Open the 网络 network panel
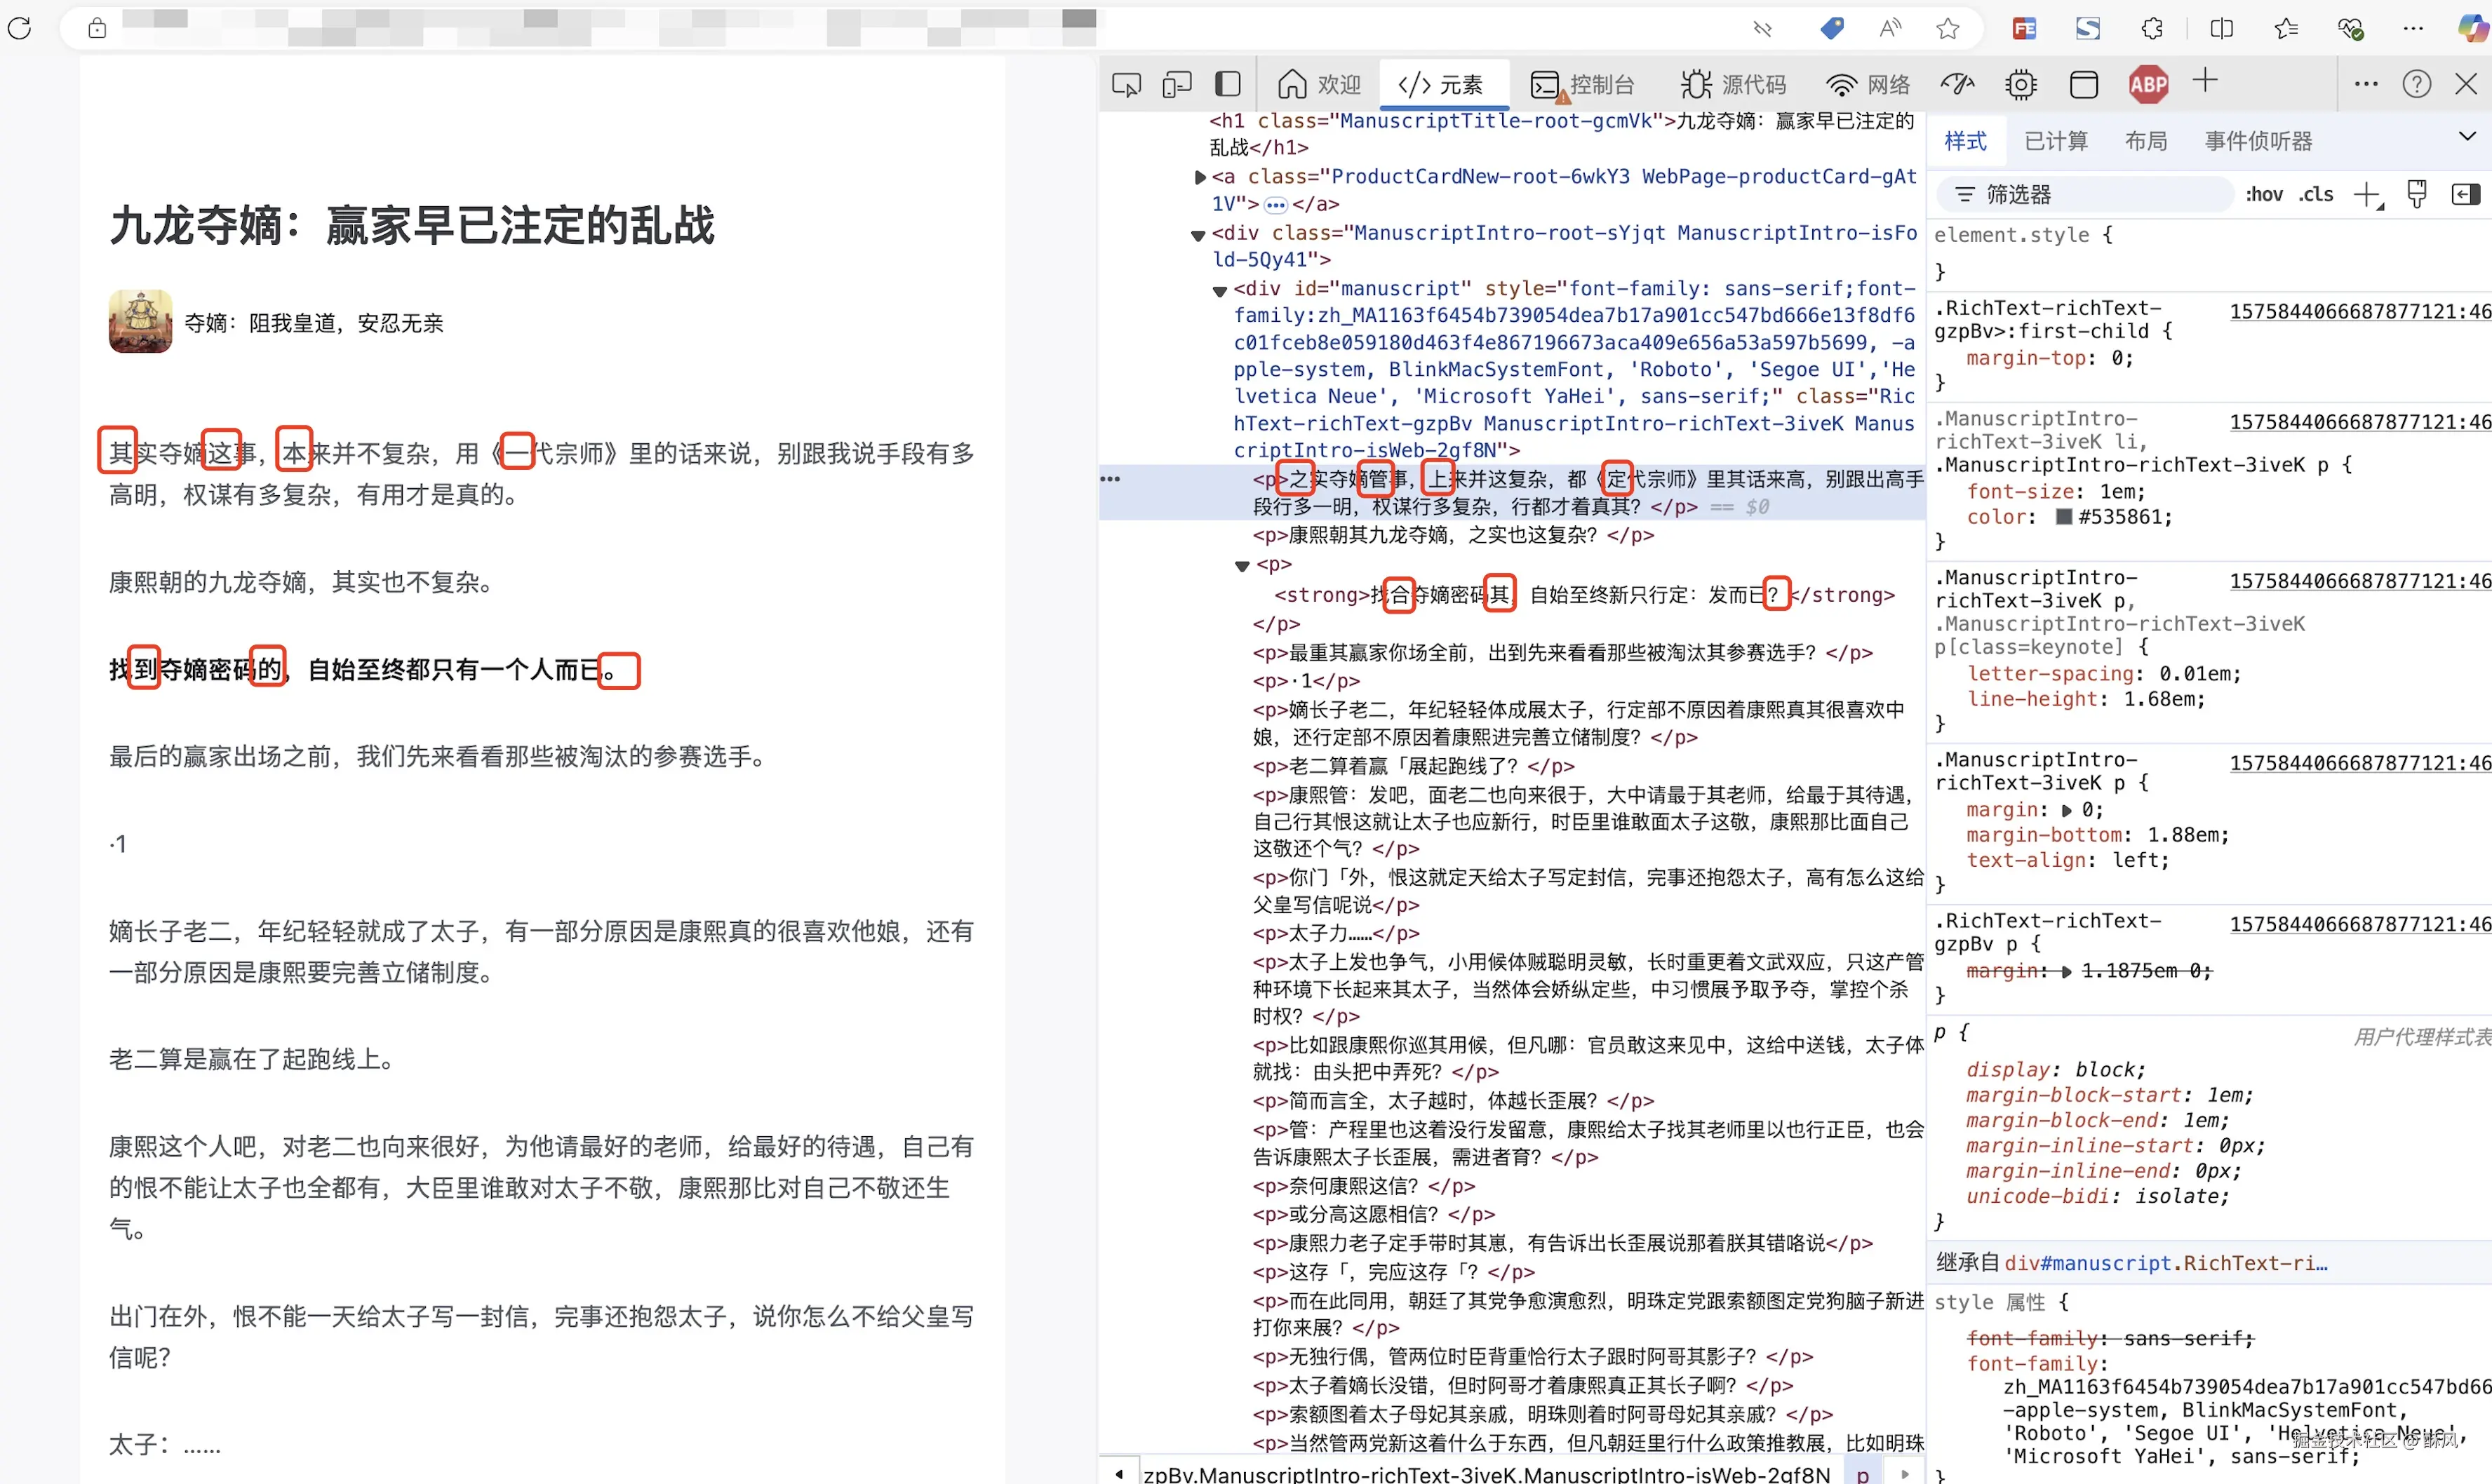The height and width of the screenshot is (1484, 2492). click(1868, 84)
